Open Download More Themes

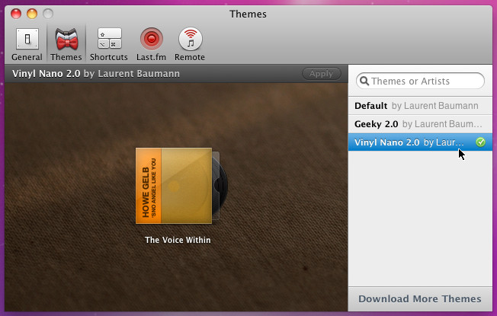420,298
